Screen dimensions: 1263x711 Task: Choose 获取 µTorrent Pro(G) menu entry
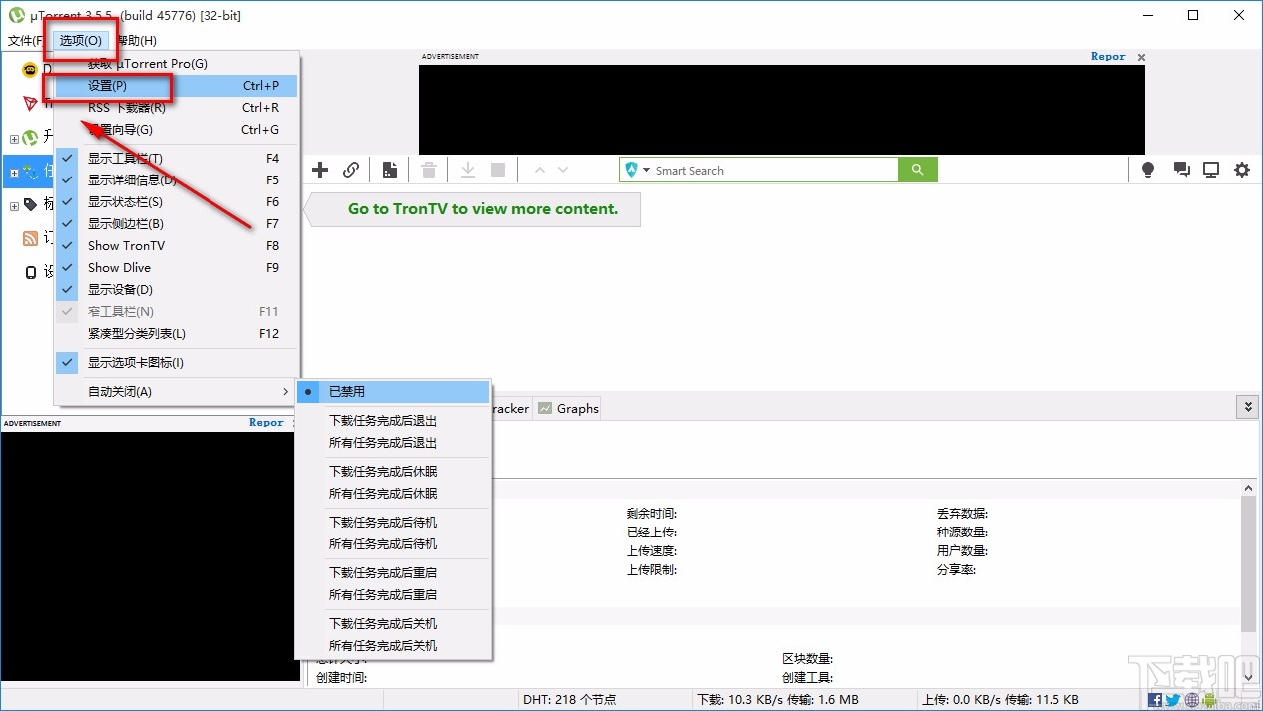coord(177,64)
